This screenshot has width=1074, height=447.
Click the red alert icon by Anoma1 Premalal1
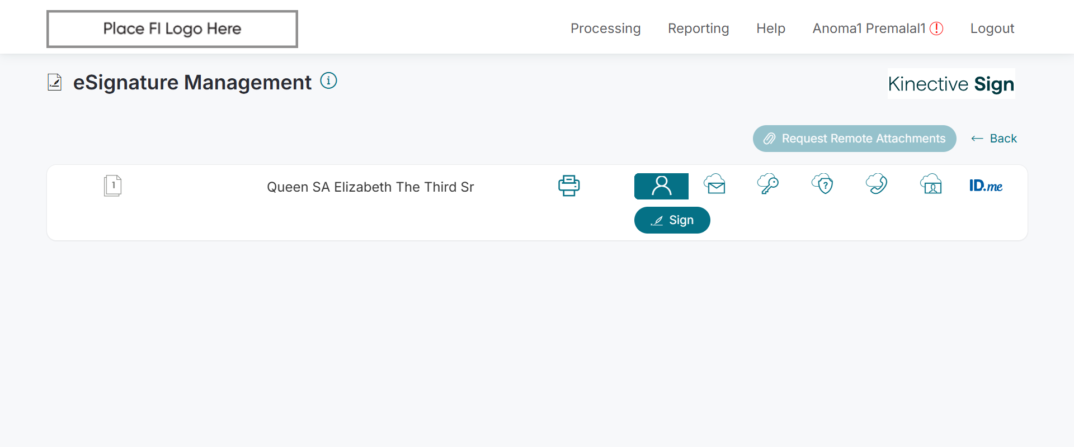coord(936,28)
